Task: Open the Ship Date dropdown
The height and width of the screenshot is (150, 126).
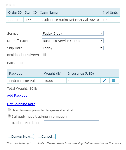Action: 73,48
